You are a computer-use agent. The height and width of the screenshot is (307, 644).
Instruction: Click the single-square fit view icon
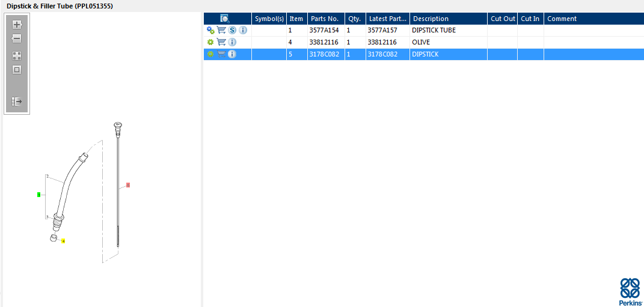pyautogui.click(x=17, y=70)
